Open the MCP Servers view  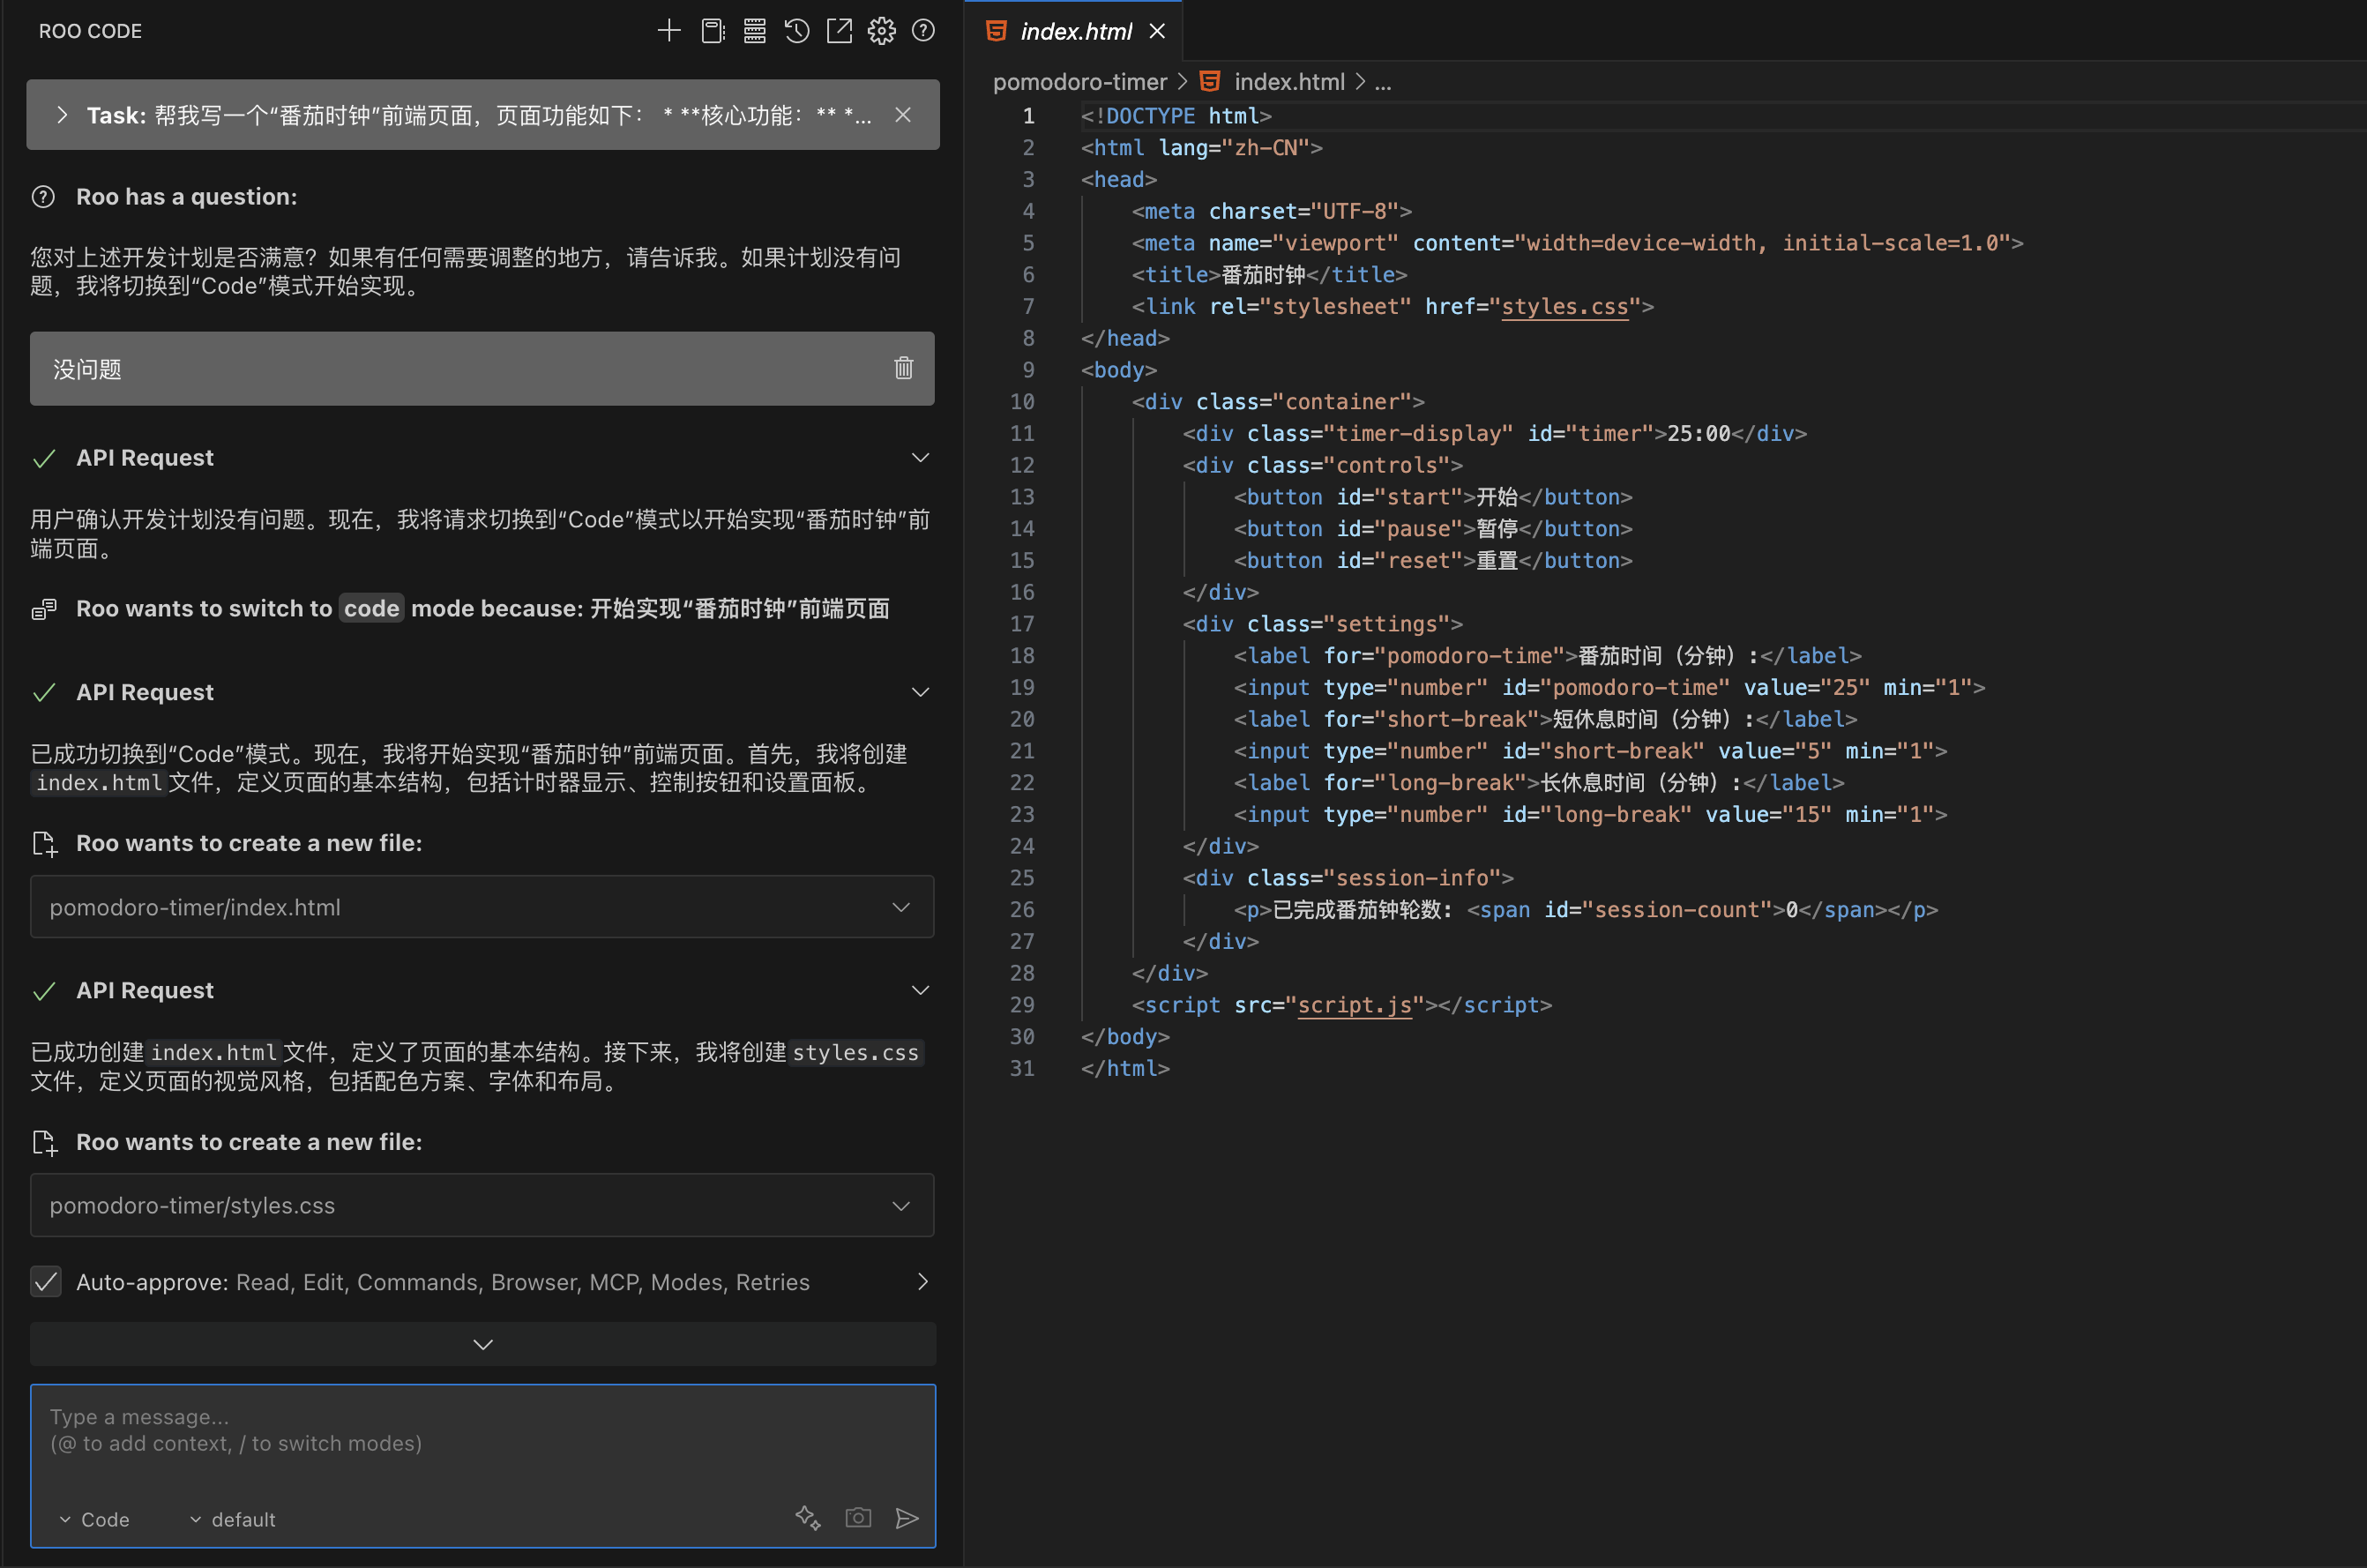tap(755, 31)
